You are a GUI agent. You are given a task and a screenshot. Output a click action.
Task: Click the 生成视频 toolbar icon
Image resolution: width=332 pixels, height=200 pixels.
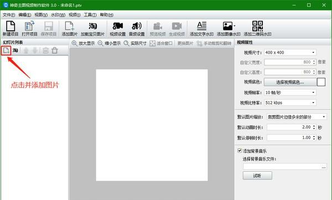point(177,29)
